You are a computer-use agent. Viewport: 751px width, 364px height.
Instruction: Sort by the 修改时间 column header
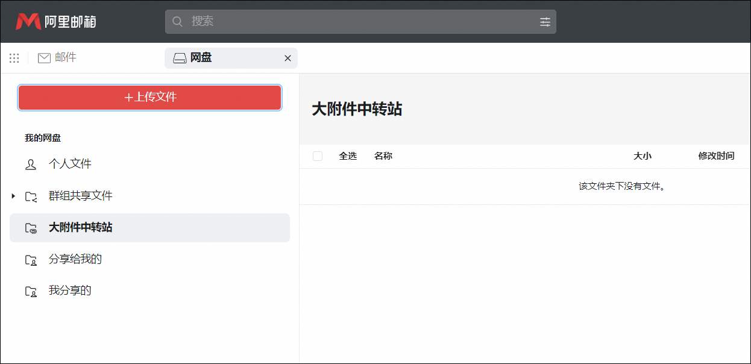(x=716, y=156)
